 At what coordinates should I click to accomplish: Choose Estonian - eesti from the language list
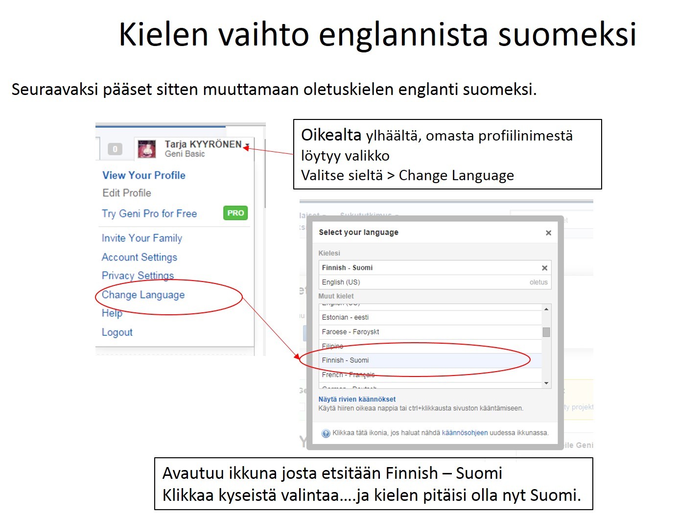pyautogui.click(x=345, y=317)
